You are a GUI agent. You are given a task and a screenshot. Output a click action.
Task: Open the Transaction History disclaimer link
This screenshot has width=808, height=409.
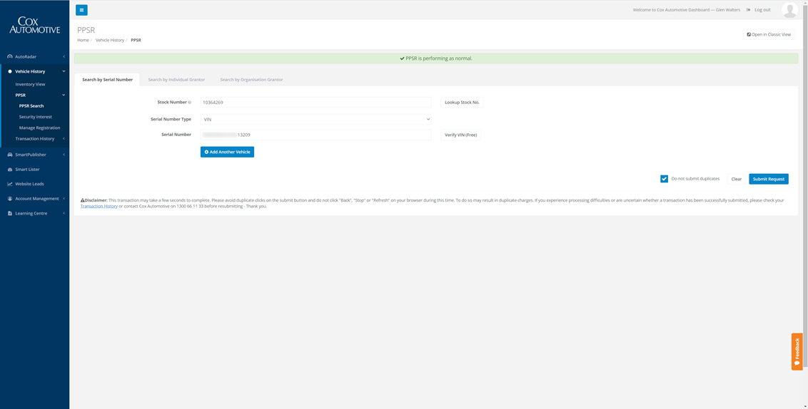[x=99, y=206]
